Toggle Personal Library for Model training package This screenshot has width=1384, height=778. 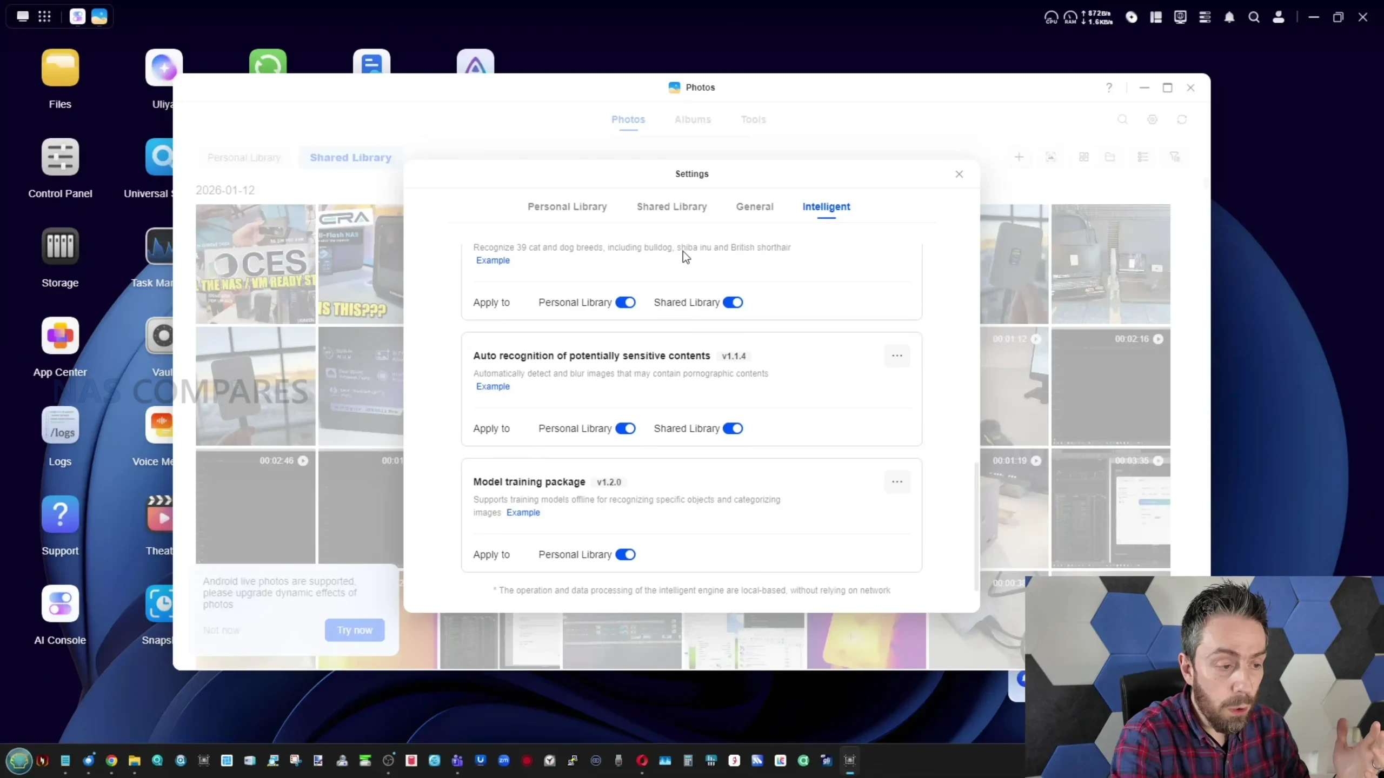point(626,554)
